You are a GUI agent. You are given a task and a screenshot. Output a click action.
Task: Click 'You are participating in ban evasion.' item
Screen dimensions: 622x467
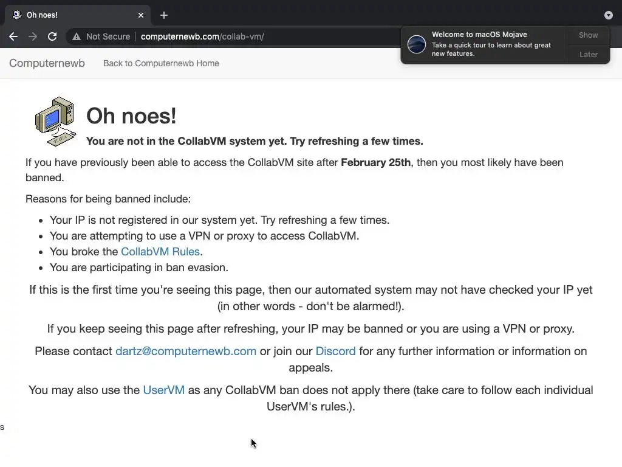coord(139,268)
